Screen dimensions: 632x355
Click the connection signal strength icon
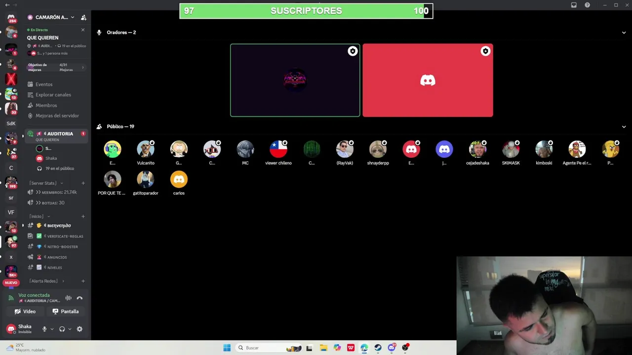[x=11, y=298]
